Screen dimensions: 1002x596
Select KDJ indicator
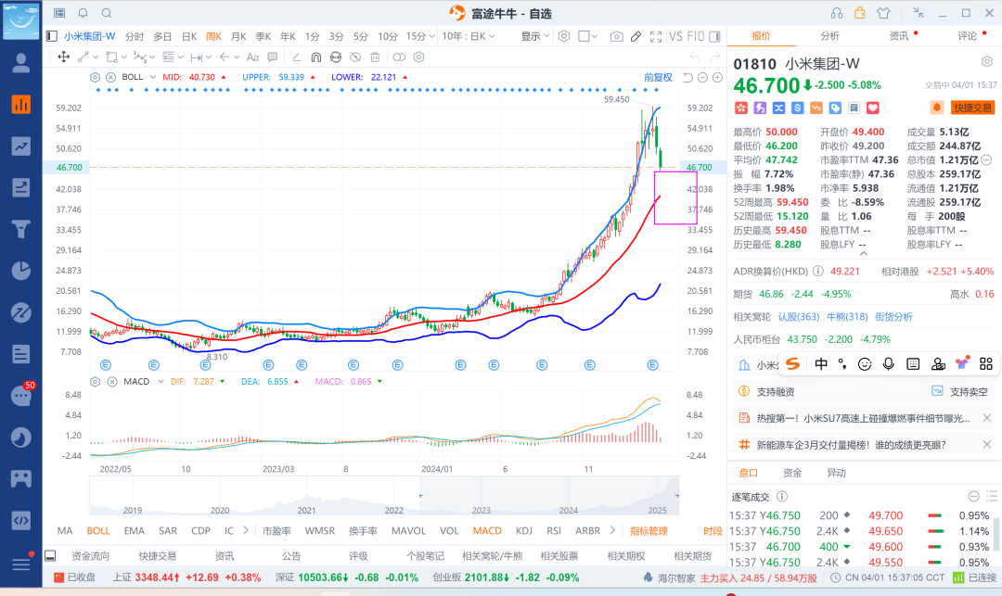(524, 531)
